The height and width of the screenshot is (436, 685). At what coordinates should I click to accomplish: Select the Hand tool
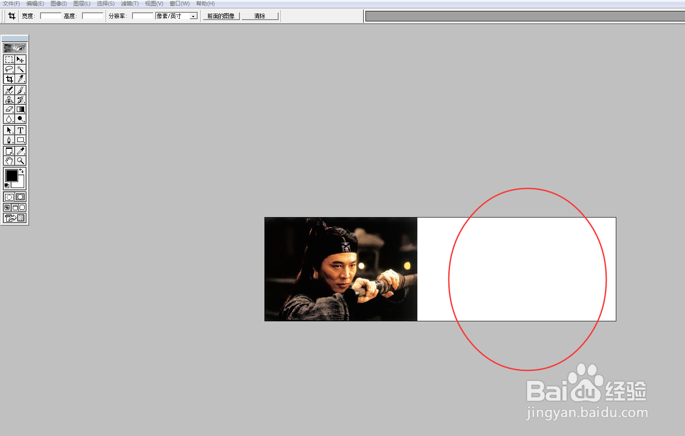[9, 161]
